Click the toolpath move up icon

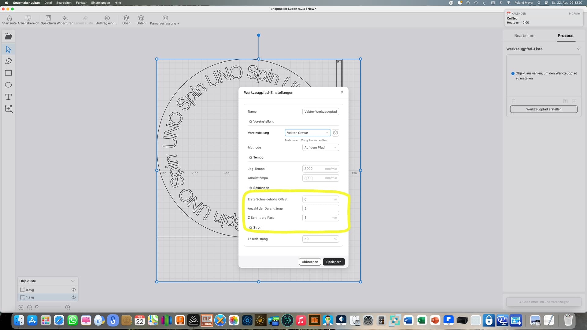click(565, 101)
